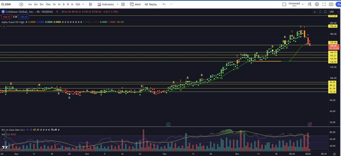Click the TradingView logo in the chart corner
The width and height of the screenshot is (341, 156).
[x=5, y=147]
